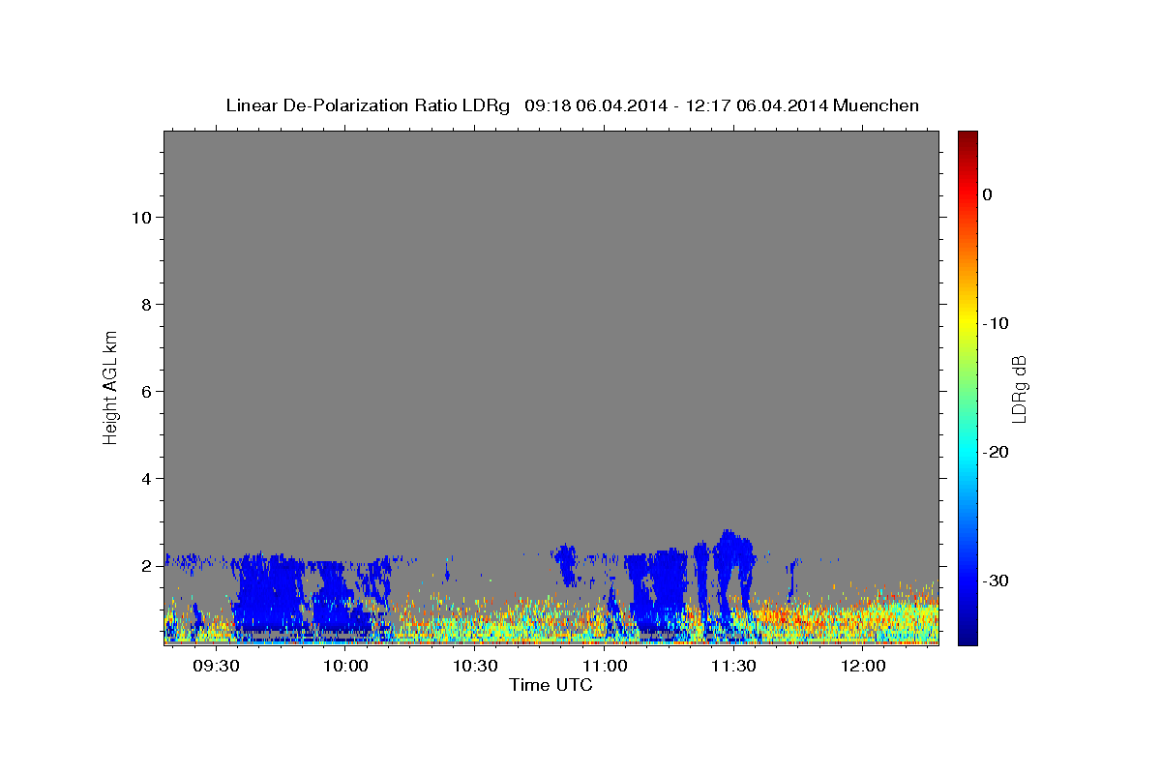1161x774 pixels.
Task: Click the Height AGL km axis title
Action: click(110, 385)
